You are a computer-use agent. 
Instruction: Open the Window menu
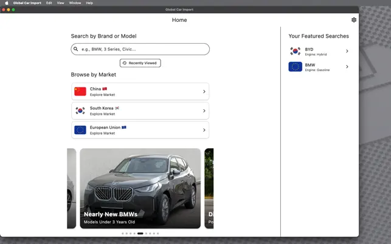[x=75, y=3]
